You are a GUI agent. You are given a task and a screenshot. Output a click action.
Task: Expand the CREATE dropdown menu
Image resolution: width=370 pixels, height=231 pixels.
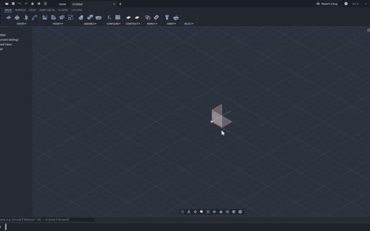pos(21,24)
